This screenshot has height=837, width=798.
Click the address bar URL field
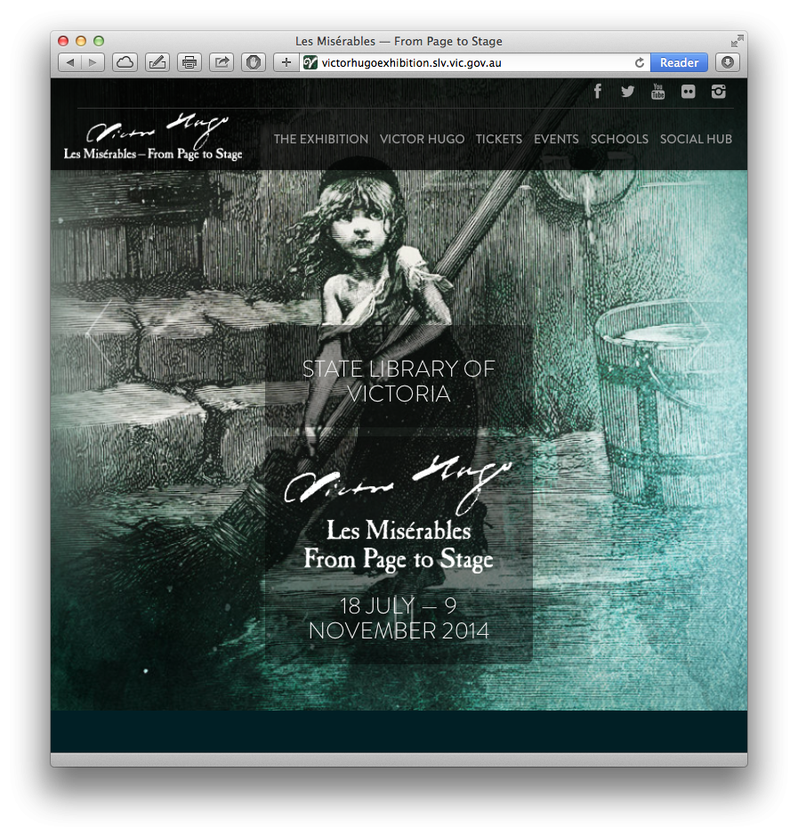[x=475, y=63]
